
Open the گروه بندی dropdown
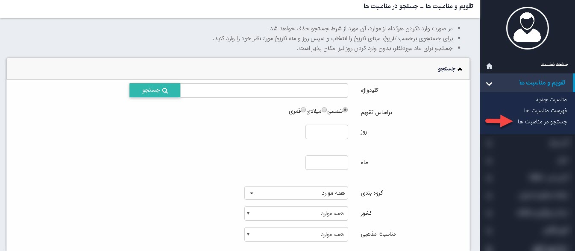click(x=296, y=193)
